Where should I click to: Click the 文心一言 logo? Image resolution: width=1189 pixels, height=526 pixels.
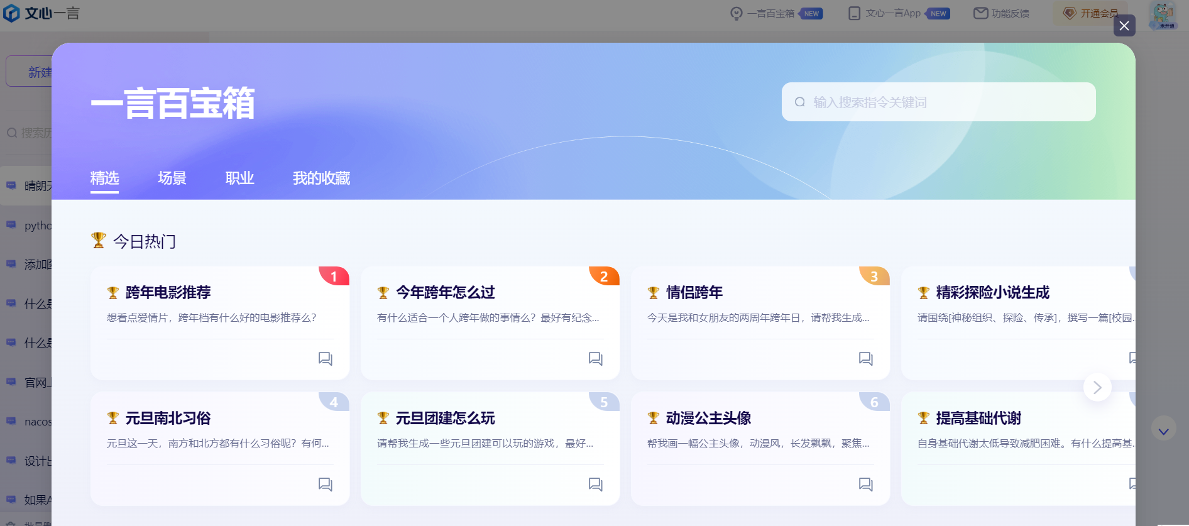click(x=41, y=13)
